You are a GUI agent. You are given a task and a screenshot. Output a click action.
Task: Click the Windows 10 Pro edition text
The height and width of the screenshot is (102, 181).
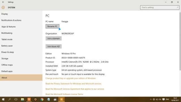(x=68, y=54)
